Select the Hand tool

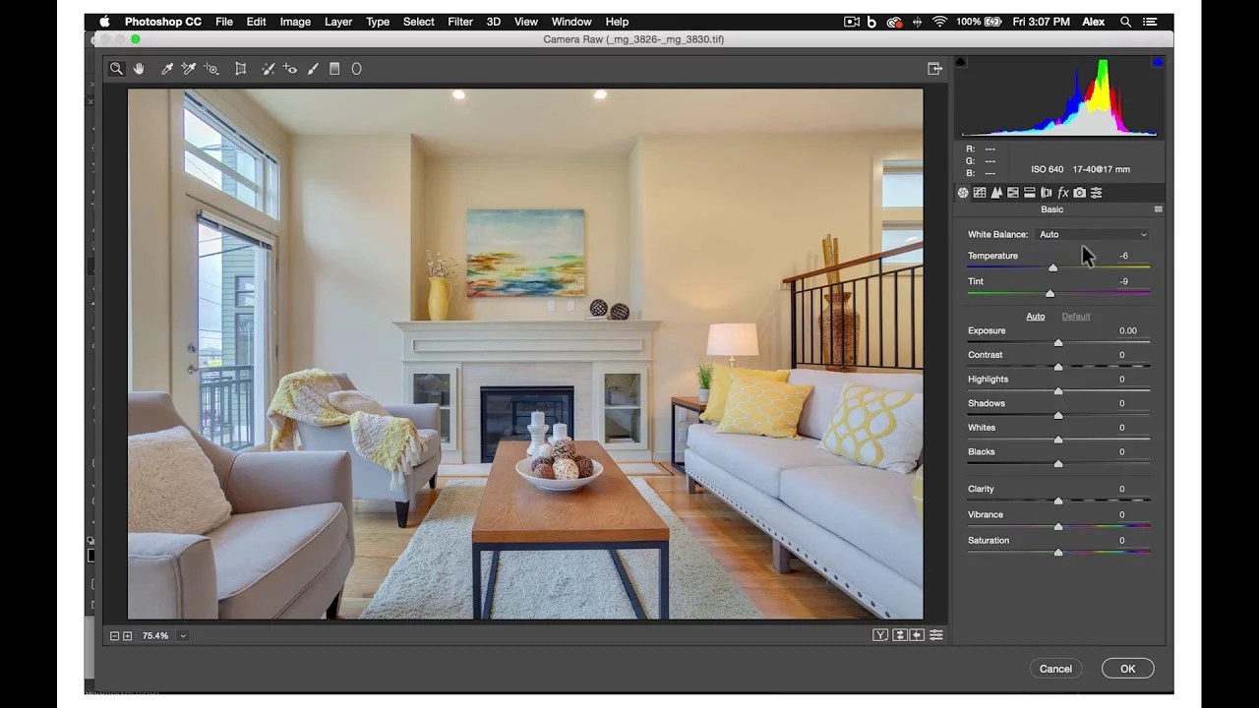139,69
